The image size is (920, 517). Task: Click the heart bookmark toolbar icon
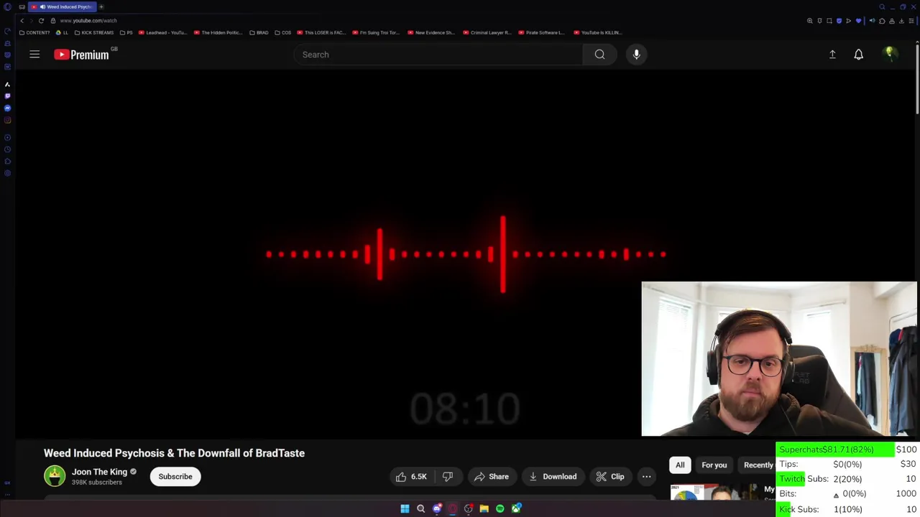pos(858,21)
